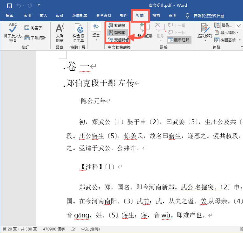The image size is (243, 233).
Task: Run 檢查協助工具 accessibility checker
Action: click(x=78, y=33)
